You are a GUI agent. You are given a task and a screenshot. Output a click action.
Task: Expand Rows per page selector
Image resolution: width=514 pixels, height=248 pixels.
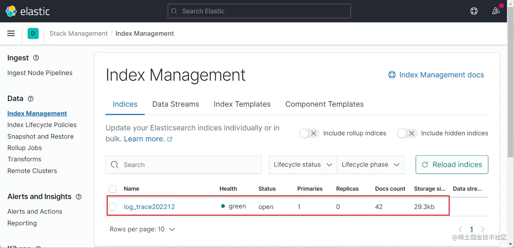click(x=142, y=229)
